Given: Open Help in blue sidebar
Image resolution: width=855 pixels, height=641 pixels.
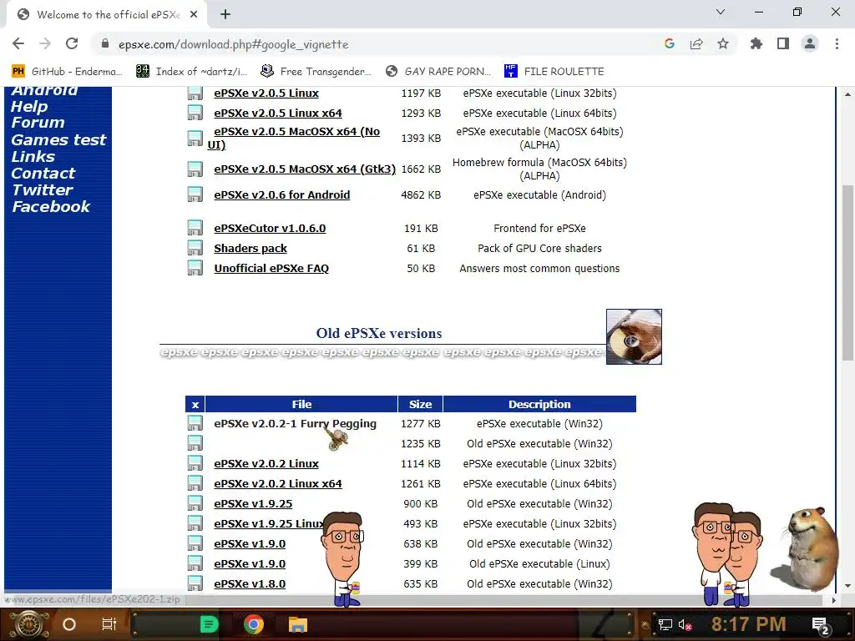Looking at the screenshot, I should pos(29,106).
